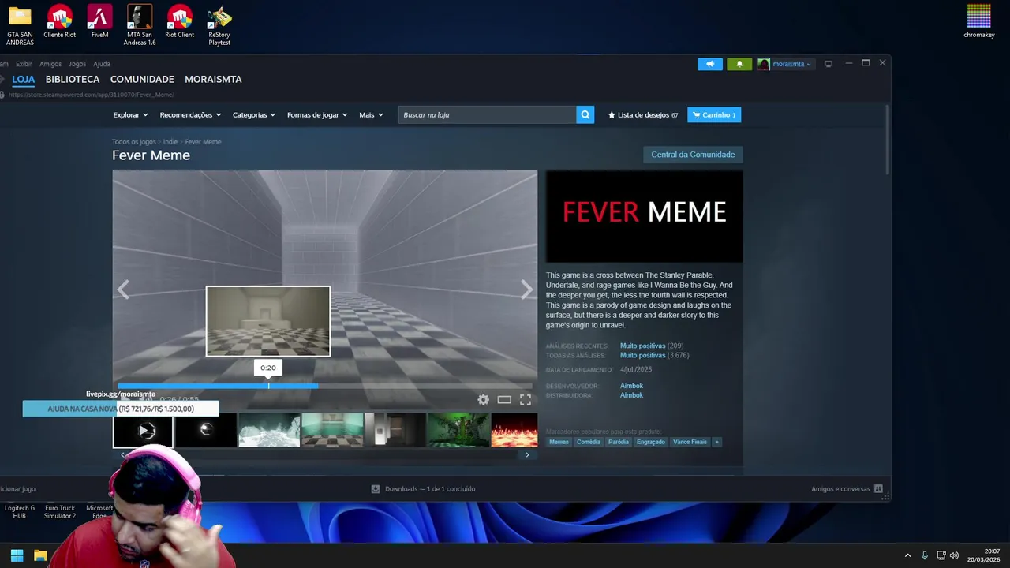Open the Carrinho cart button
This screenshot has width=1010, height=568.
[x=714, y=115]
